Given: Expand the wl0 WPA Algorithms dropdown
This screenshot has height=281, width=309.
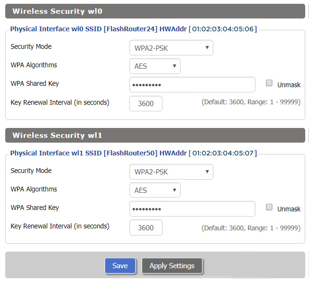Looking at the screenshot, I should 154,66.
